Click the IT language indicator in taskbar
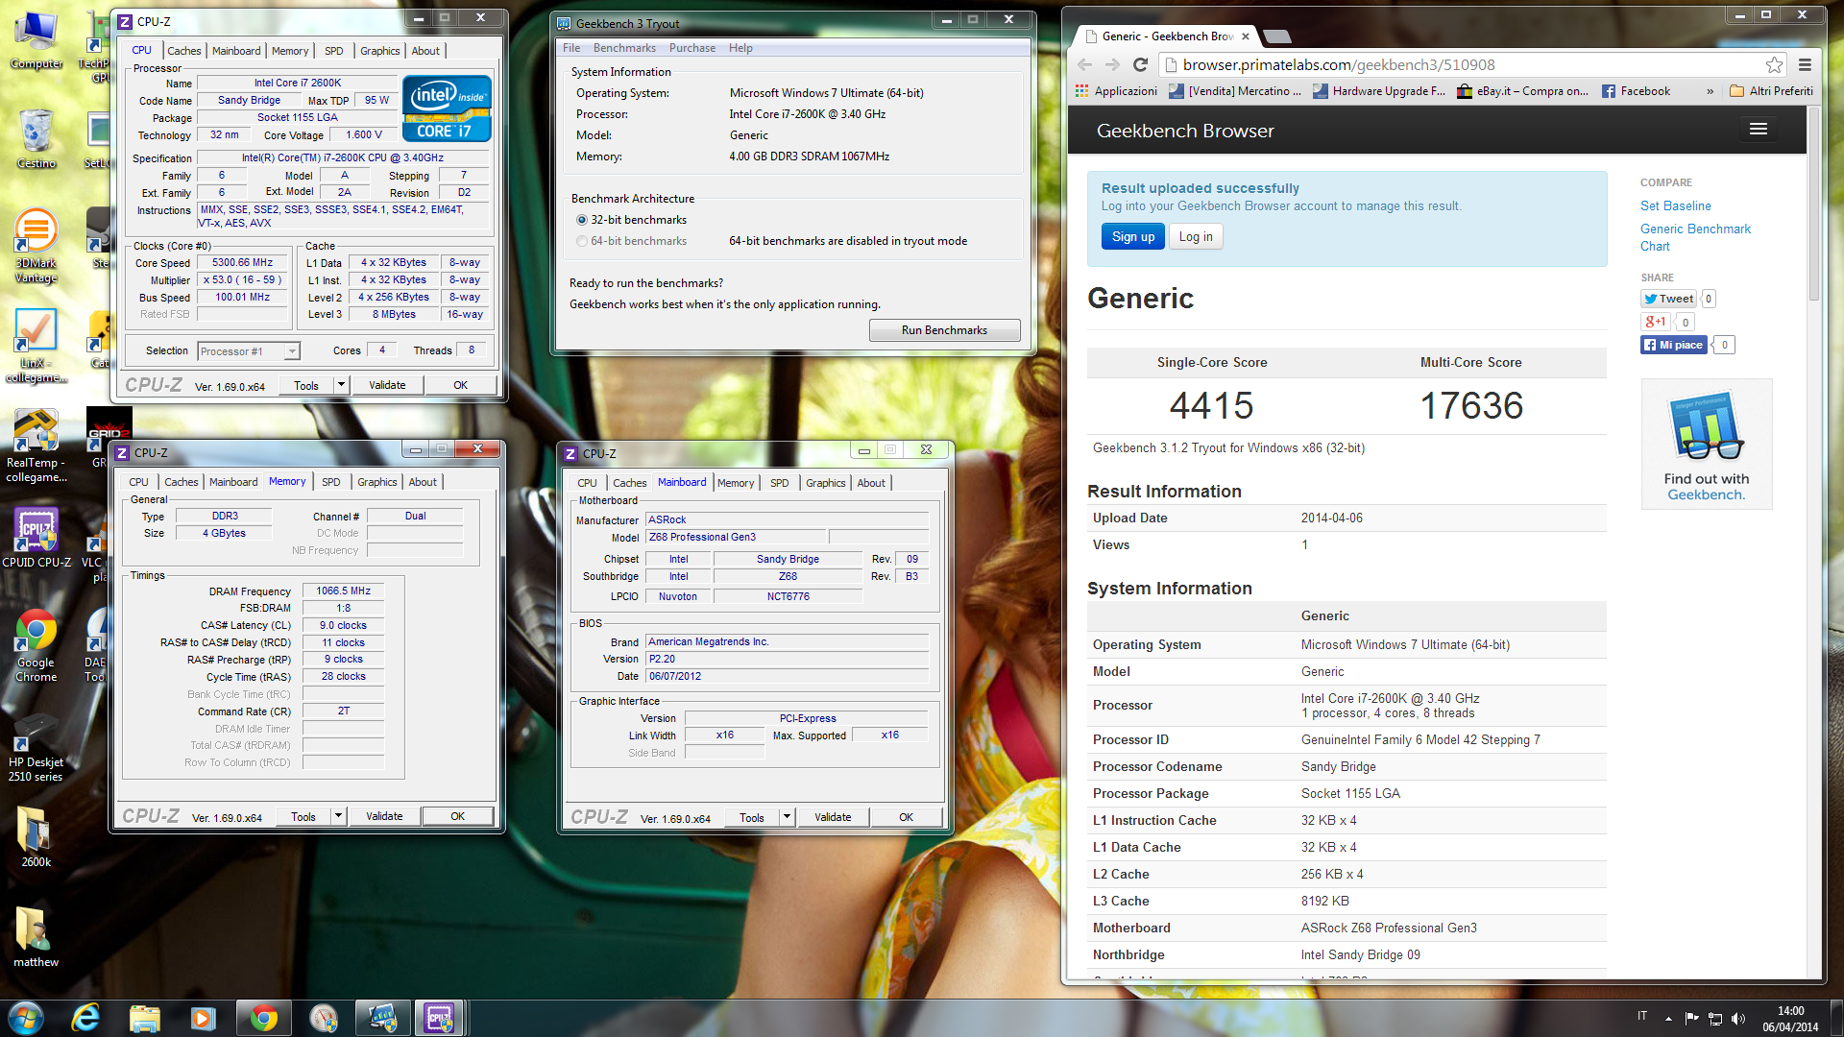This screenshot has height=1037, width=1844. [1642, 1016]
